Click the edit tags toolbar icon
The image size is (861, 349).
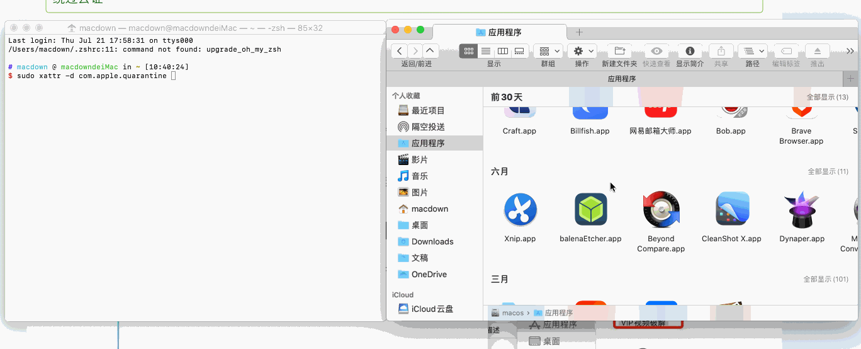pyautogui.click(x=786, y=51)
